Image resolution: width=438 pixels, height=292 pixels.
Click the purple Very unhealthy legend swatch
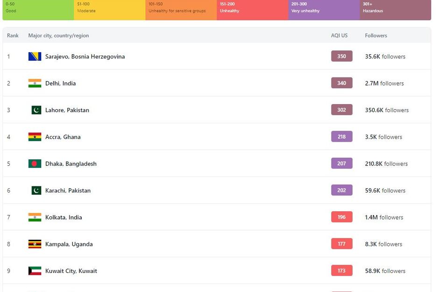[324, 10]
